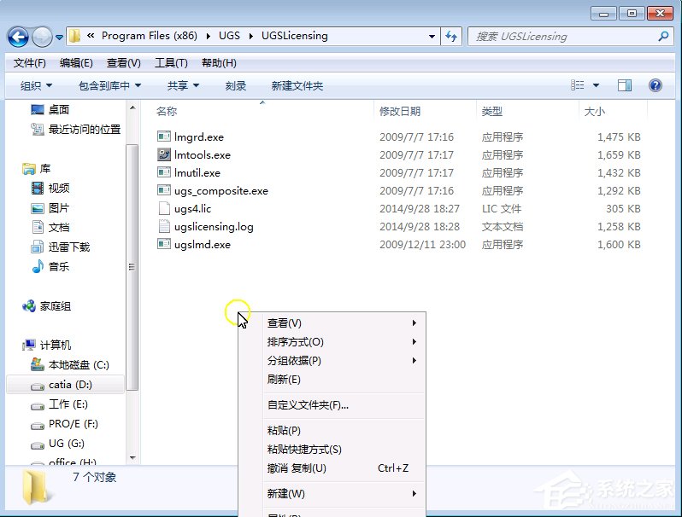The image size is (682, 517).
Task: Open 桌面 in the navigation pane
Action: [50, 109]
